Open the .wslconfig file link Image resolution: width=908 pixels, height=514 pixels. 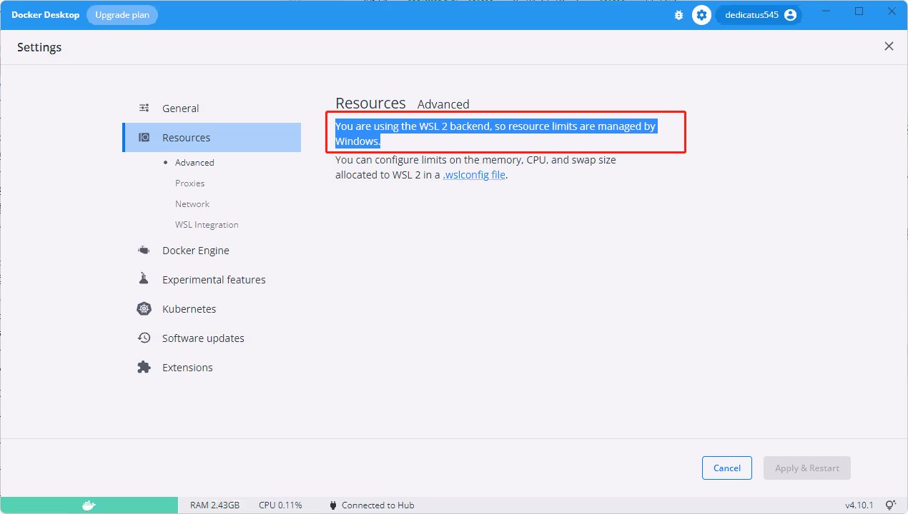tap(475, 175)
